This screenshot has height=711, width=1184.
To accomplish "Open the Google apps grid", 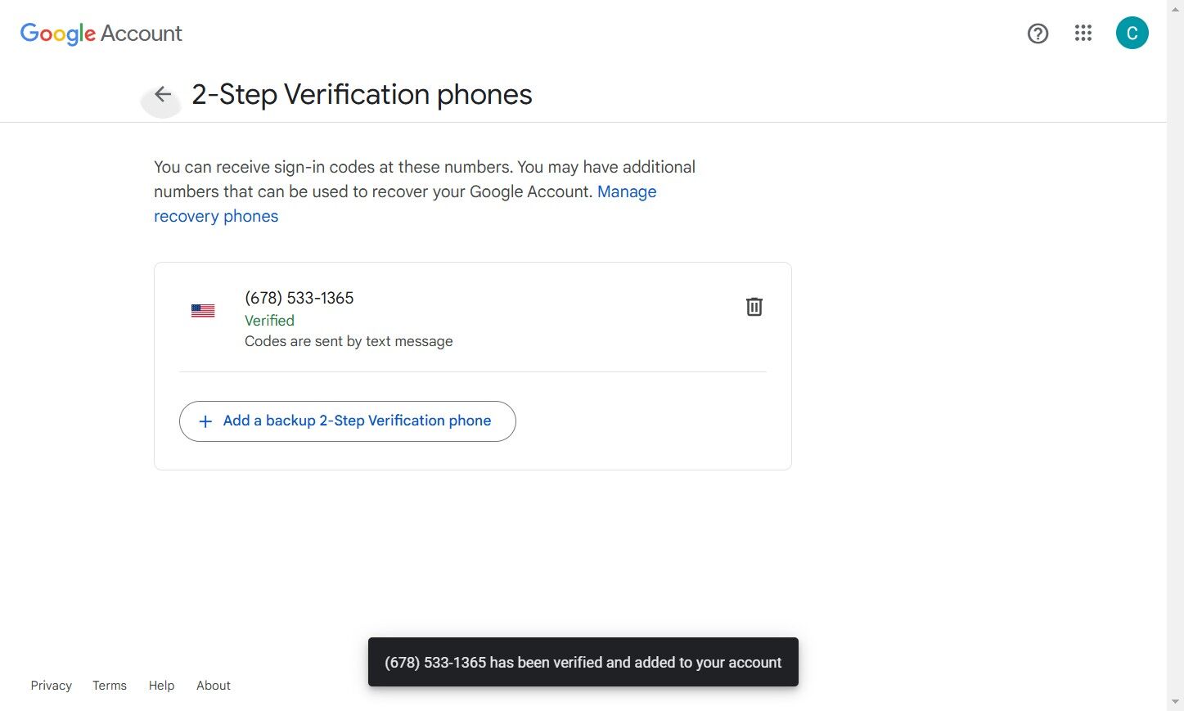I will (x=1083, y=34).
